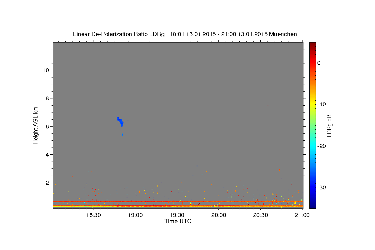Click the colorbar value 0
375x250 pixels.
(319, 63)
